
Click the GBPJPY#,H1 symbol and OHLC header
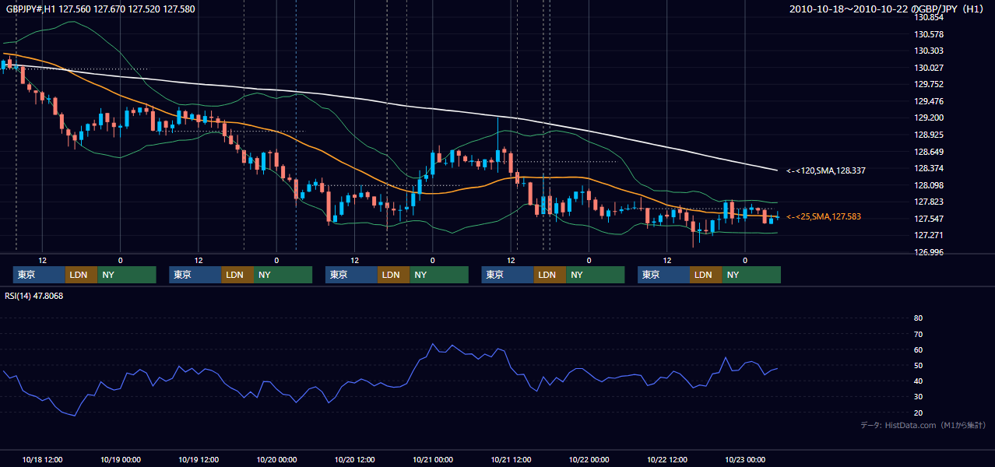click(100, 9)
